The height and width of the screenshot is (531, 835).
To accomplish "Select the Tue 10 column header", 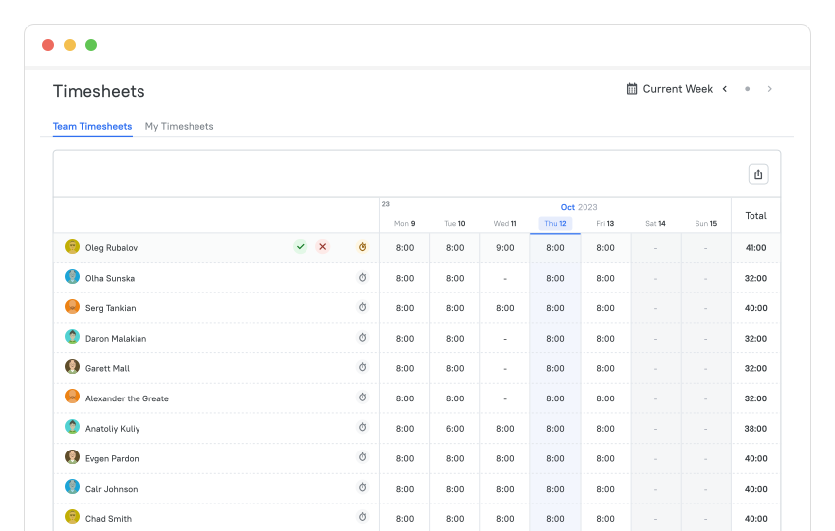I will 455,224.
